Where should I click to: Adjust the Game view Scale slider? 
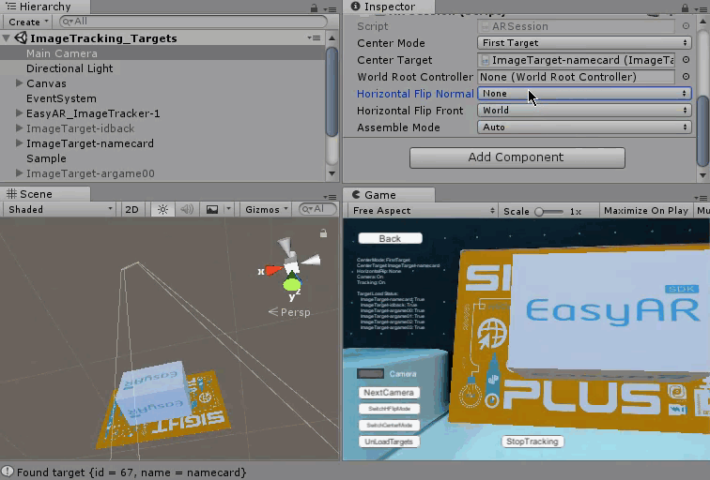[x=548, y=212]
